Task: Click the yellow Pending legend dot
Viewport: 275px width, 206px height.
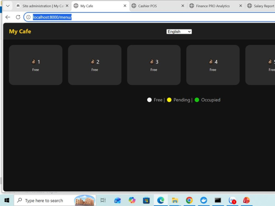Action: (169, 100)
